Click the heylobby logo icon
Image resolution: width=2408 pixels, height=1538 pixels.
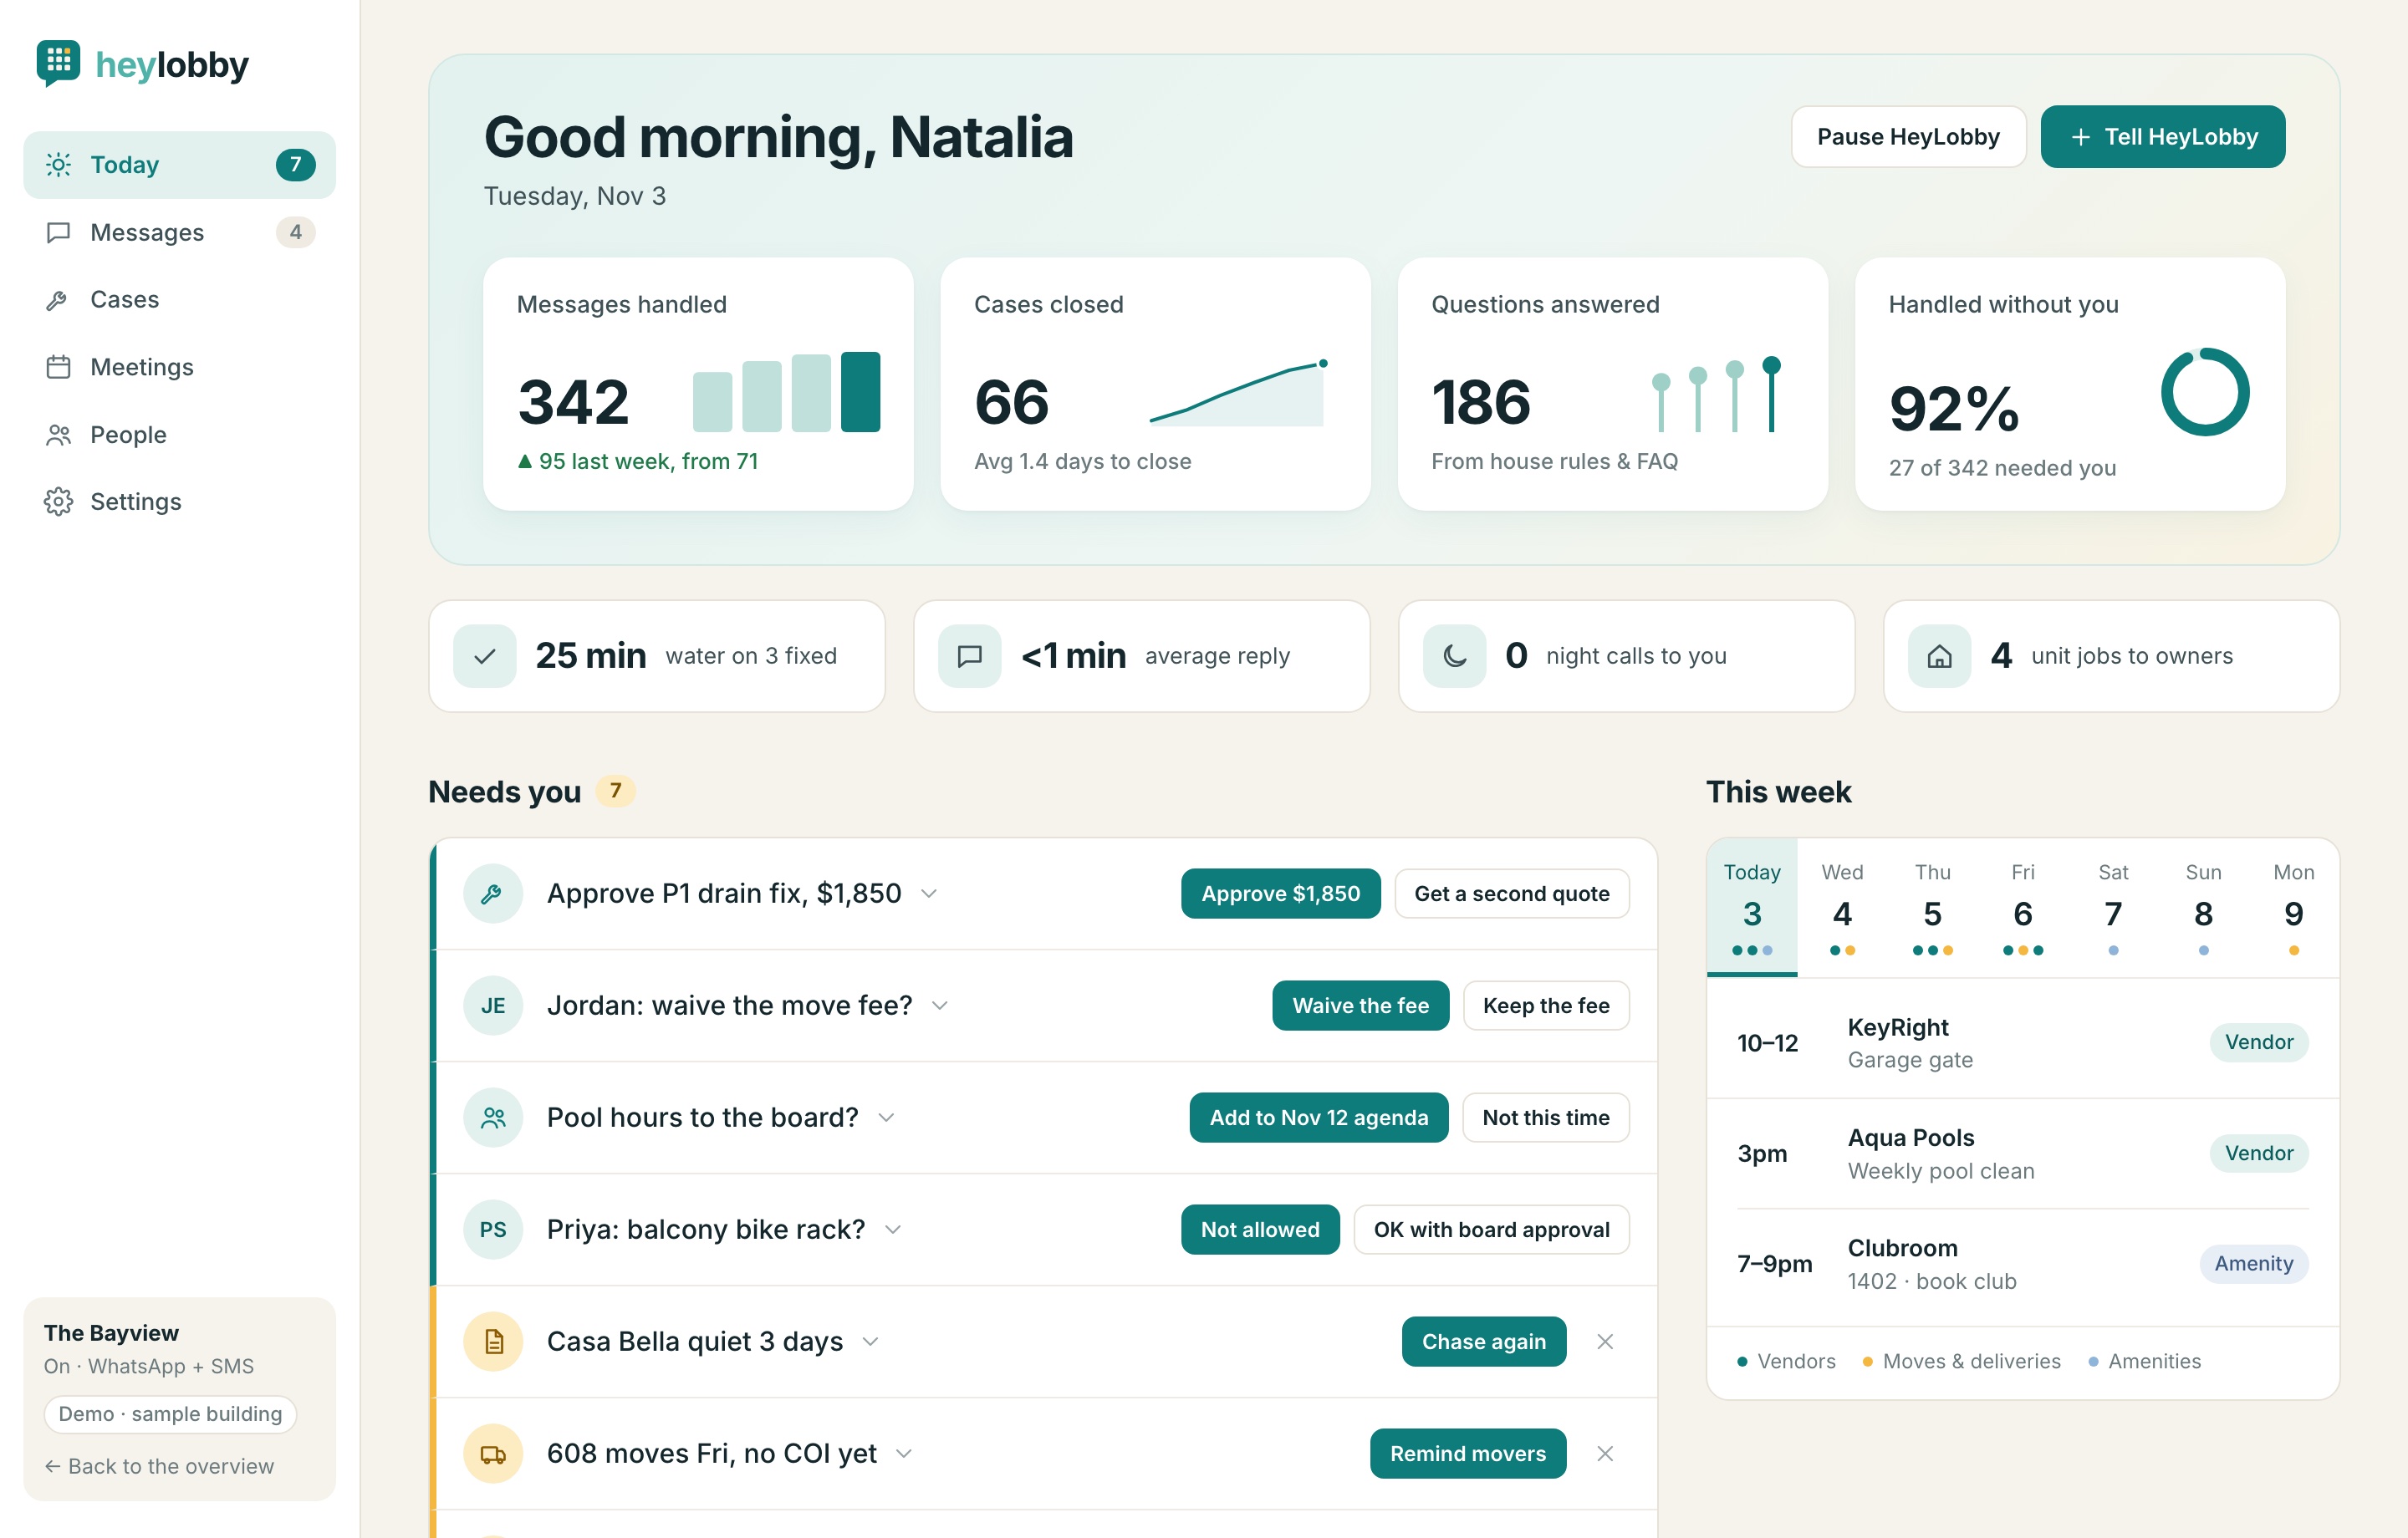point(58,63)
